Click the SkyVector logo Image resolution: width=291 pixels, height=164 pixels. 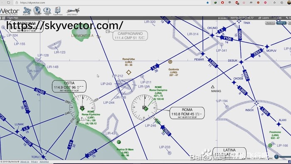coord(9,12)
